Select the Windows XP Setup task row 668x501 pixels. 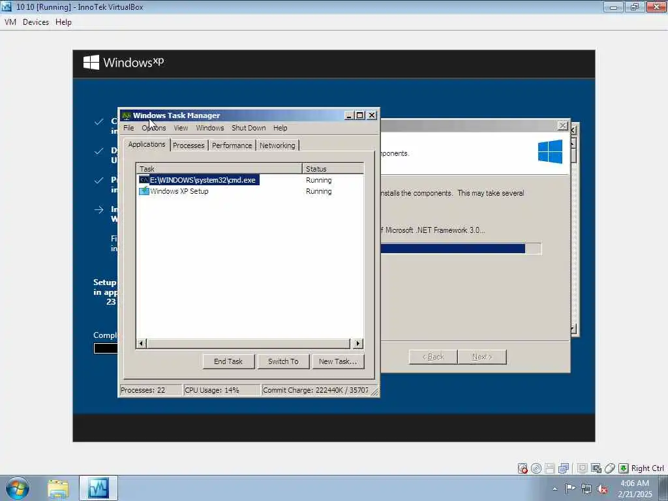(250, 191)
